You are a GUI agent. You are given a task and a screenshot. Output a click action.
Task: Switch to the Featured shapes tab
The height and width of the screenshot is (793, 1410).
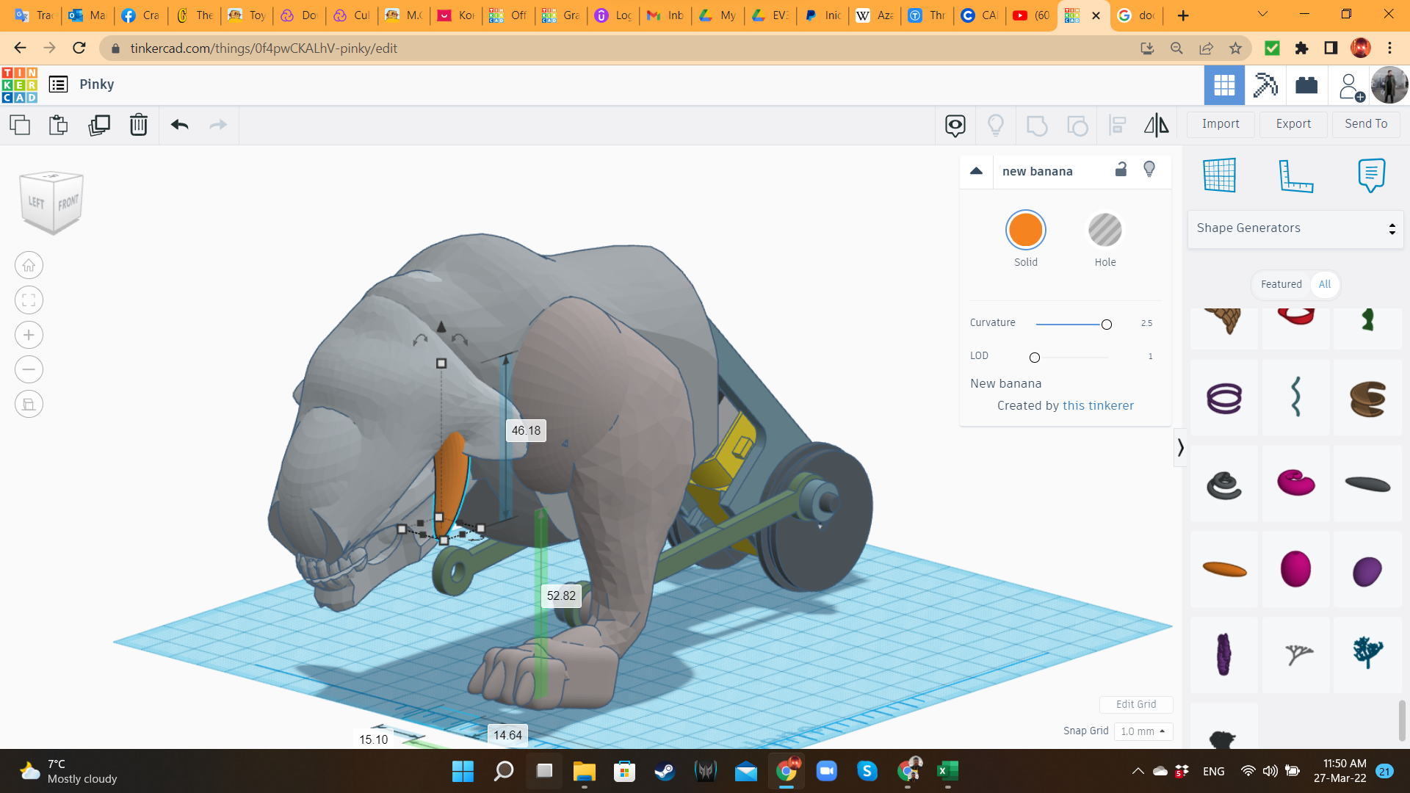(1281, 284)
